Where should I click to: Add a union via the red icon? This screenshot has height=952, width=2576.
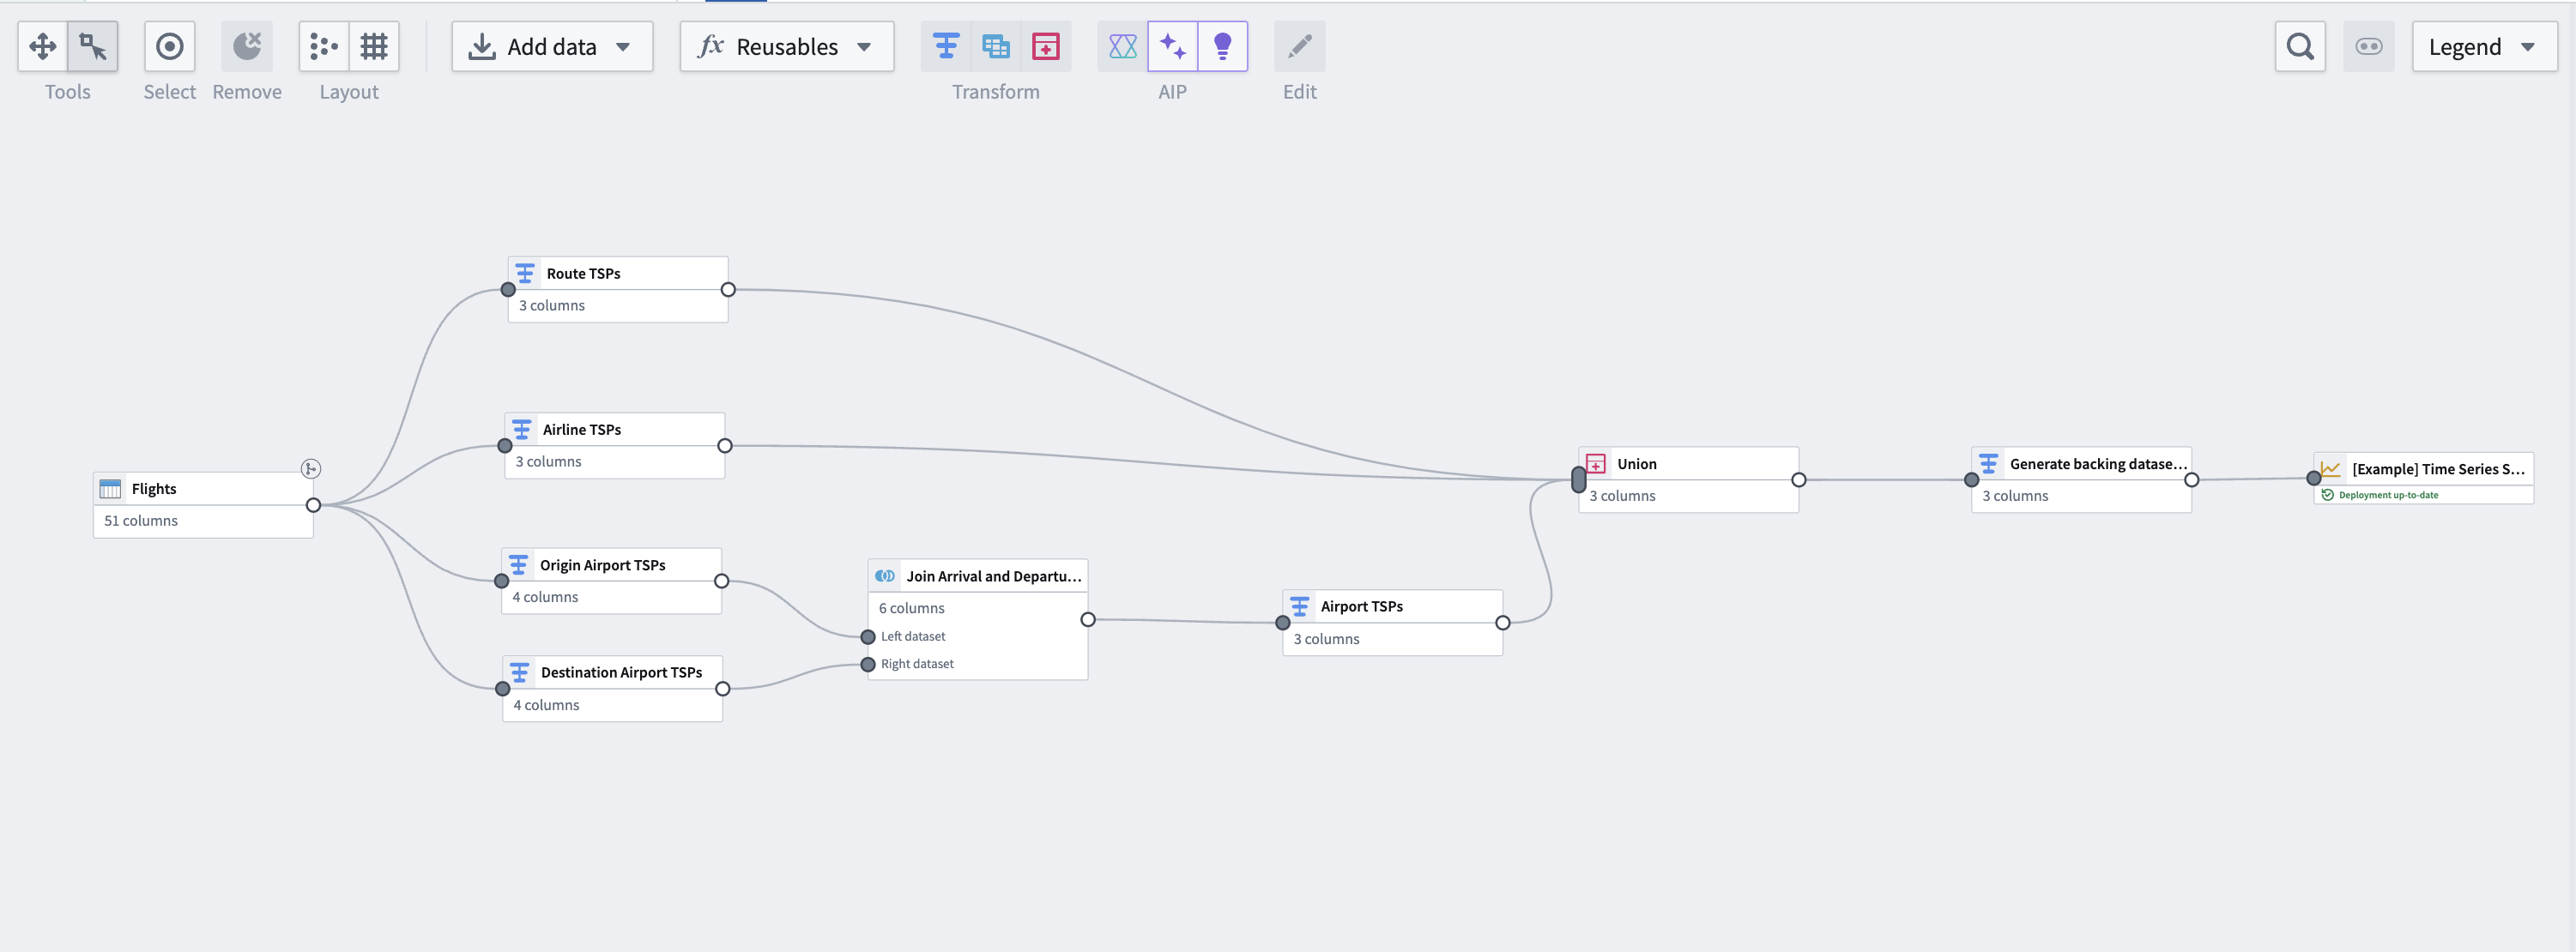coord(1046,46)
